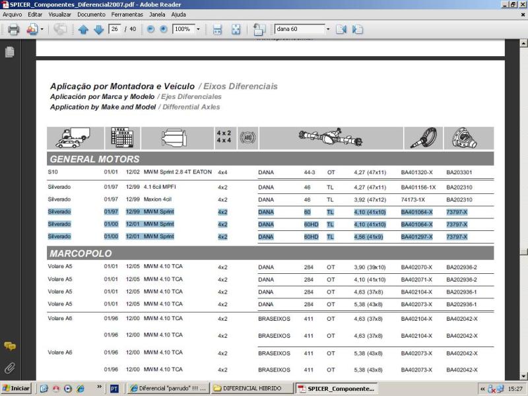Screen dimensions: 528x396
Task: Open the create PDF online icon
Action: point(32,29)
